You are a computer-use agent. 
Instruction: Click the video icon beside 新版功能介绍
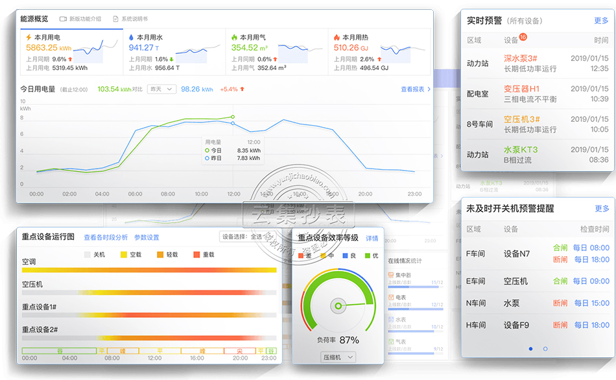(x=63, y=19)
